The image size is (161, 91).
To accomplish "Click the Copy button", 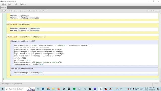I will pyautogui.click(x=24, y=11).
